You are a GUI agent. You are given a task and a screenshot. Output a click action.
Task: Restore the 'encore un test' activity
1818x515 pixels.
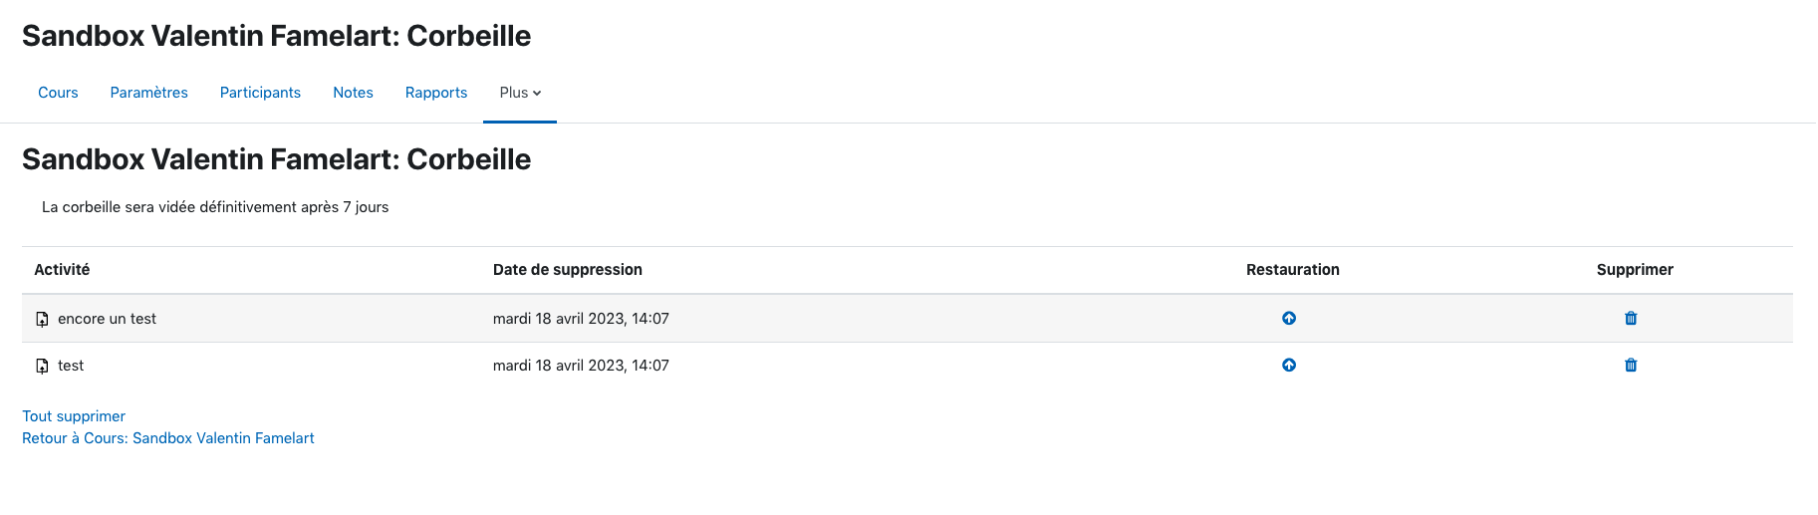point(1289,319)
